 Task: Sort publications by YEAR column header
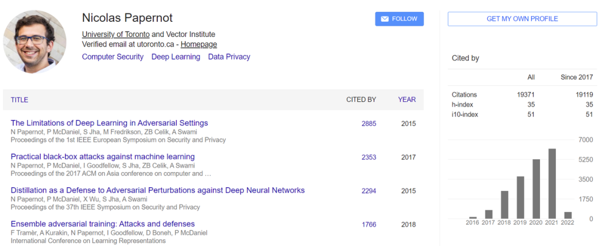click(407, 100)
